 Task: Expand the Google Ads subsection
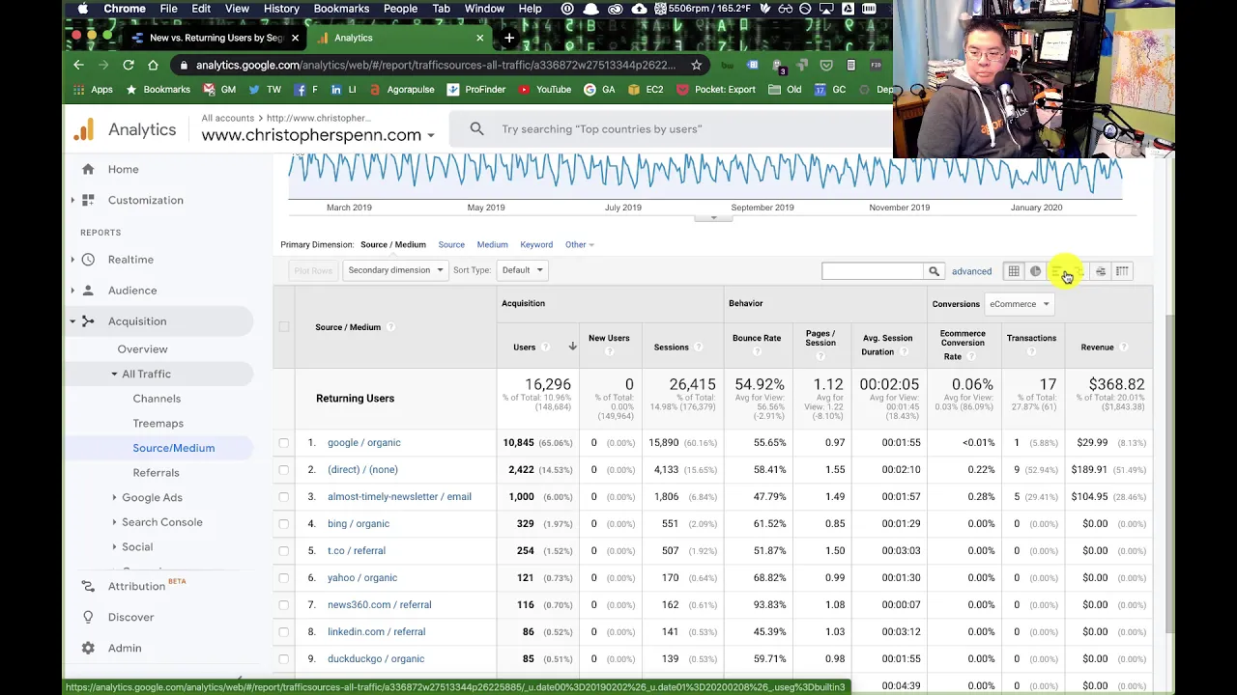(114, 497)
